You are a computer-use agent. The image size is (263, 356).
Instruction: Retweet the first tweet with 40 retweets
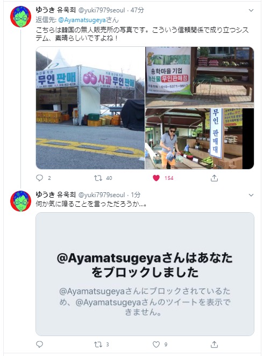click(x=98, y=178)
